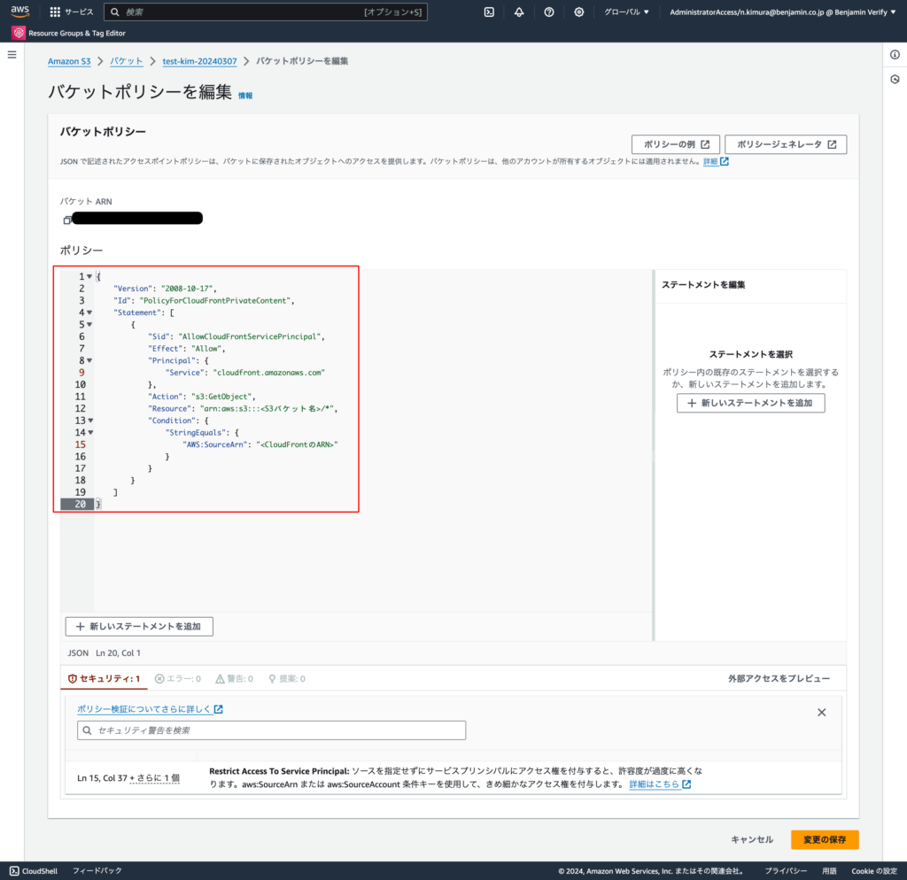Click ポリシーの例 button
907x880 pixels.
click(x=676, y=144)
